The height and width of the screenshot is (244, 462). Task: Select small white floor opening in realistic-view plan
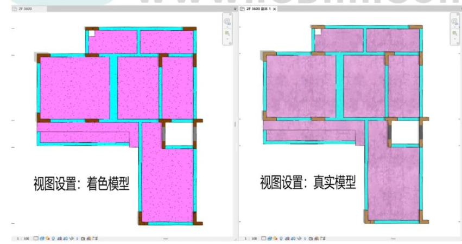318,32
